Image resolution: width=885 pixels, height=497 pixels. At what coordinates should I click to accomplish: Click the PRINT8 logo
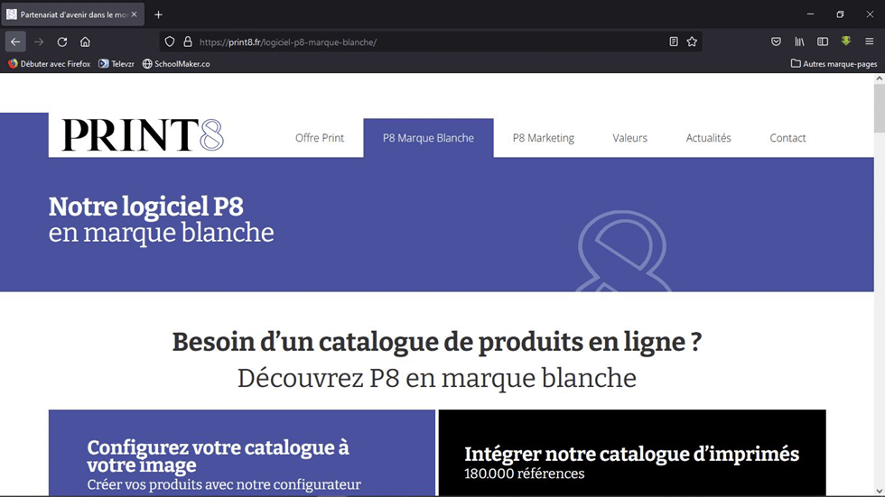click(x=143, y=135)
